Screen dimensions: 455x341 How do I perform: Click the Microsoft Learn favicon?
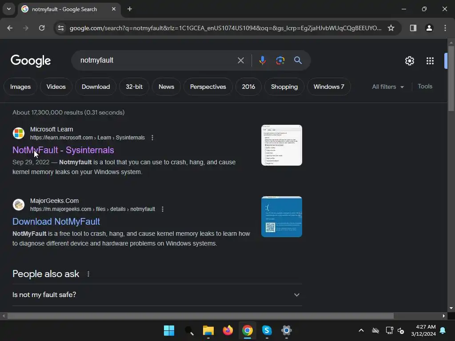point(19,133)
